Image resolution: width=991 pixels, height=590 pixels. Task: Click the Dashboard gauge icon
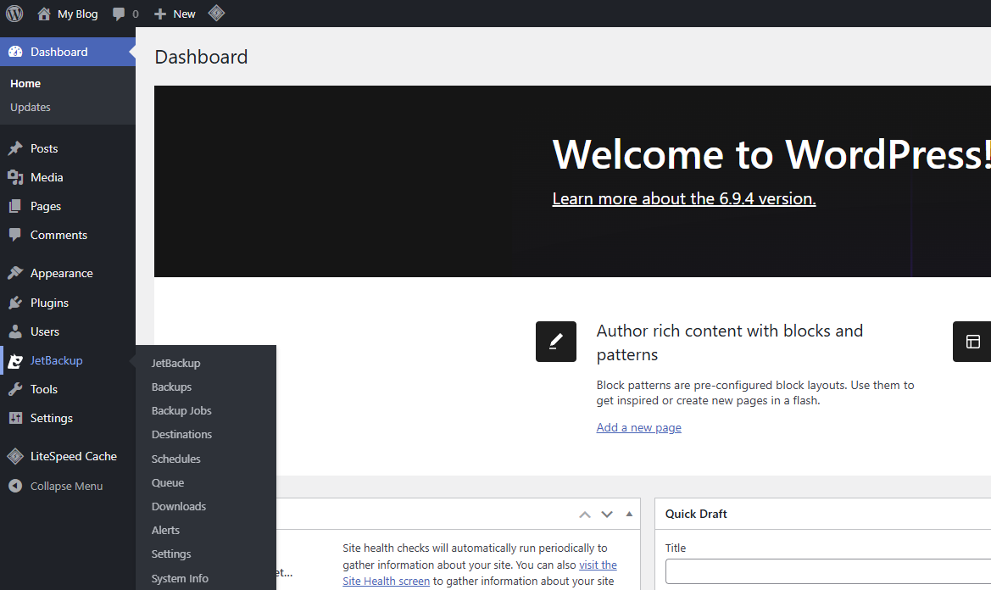coord(15,52)
